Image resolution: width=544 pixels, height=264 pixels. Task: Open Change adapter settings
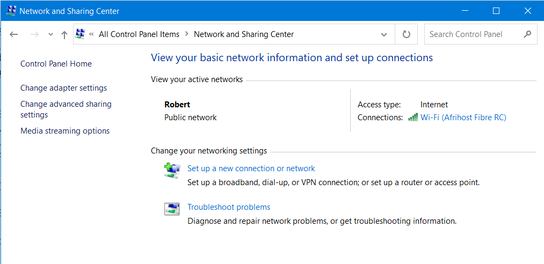coord(63,88)
